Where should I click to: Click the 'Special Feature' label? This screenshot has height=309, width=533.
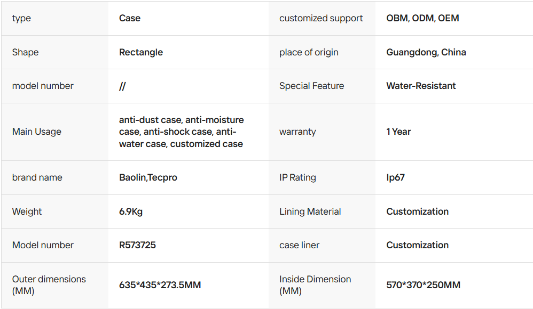(311, 86)
